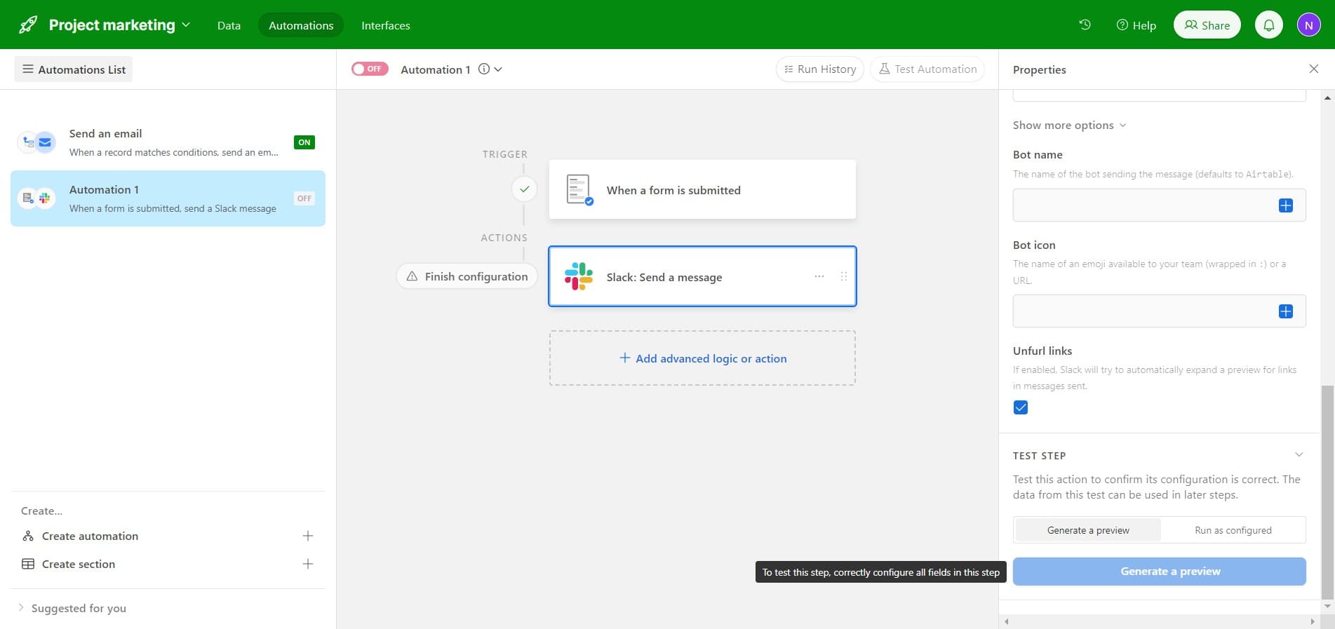Click the scrollbar right arrow in Properties
Screen dimensions: 1335x629
click(1313, 621)
